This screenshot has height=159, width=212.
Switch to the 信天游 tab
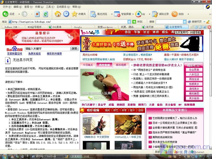click(153, 27)
